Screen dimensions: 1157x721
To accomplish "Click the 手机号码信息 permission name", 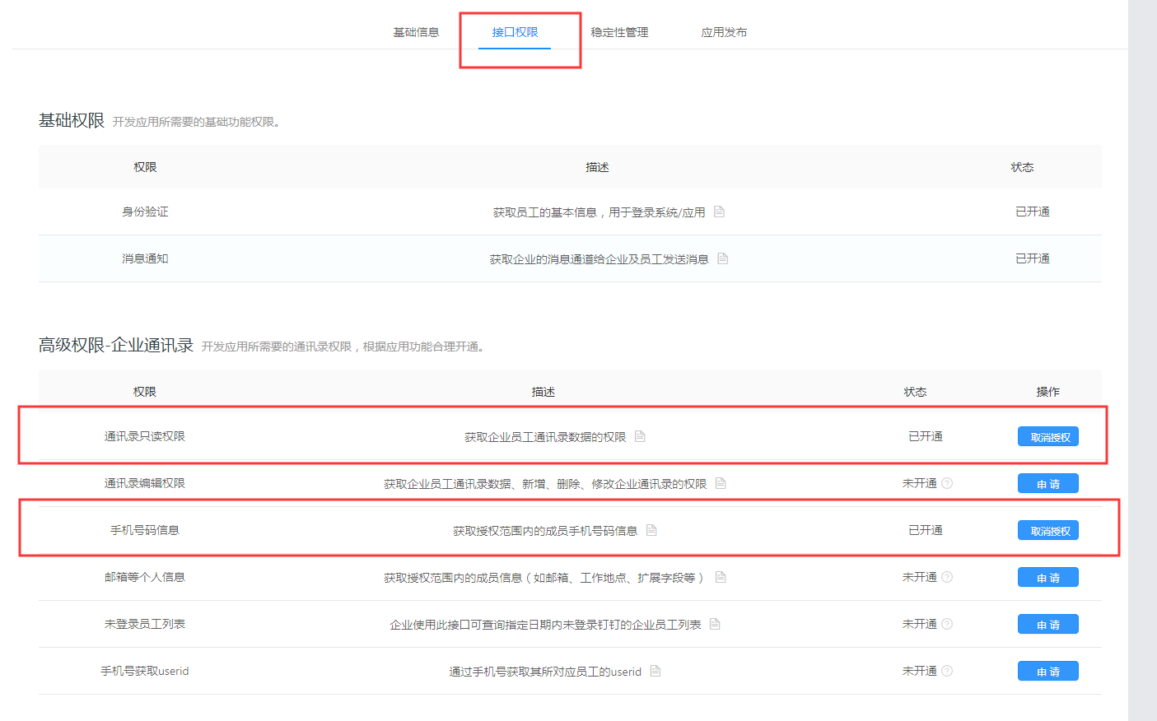I will 145,530.
